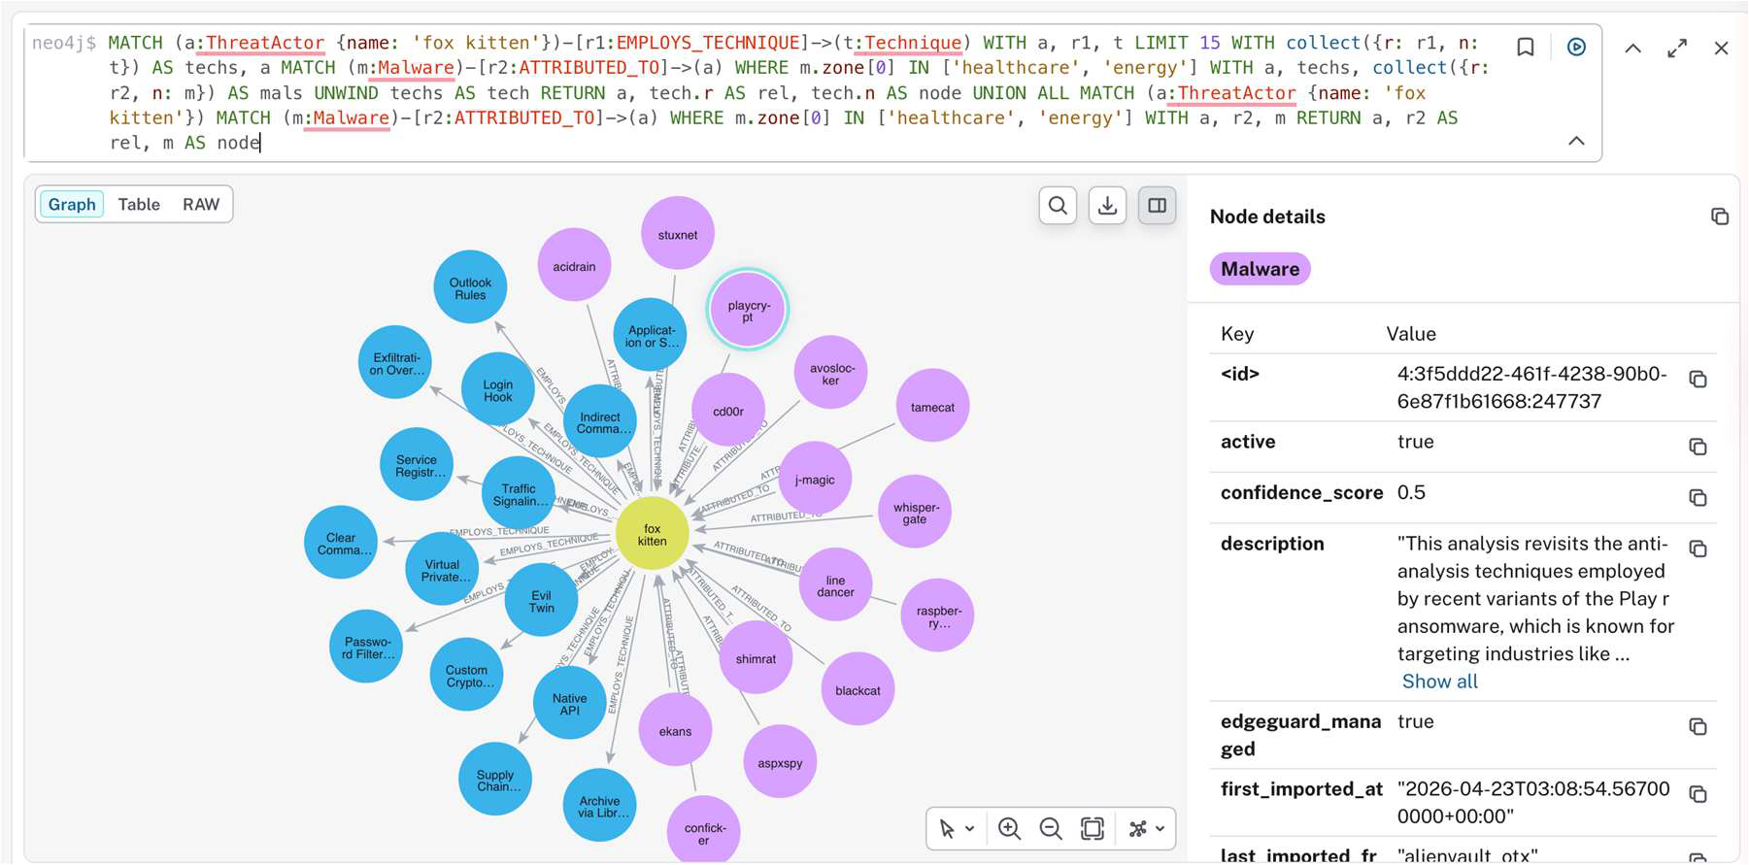The image size is (1749, 865).
Task: Open pointer selection mode dropdown
Action: pyautogui.click(x=957, y=828)
